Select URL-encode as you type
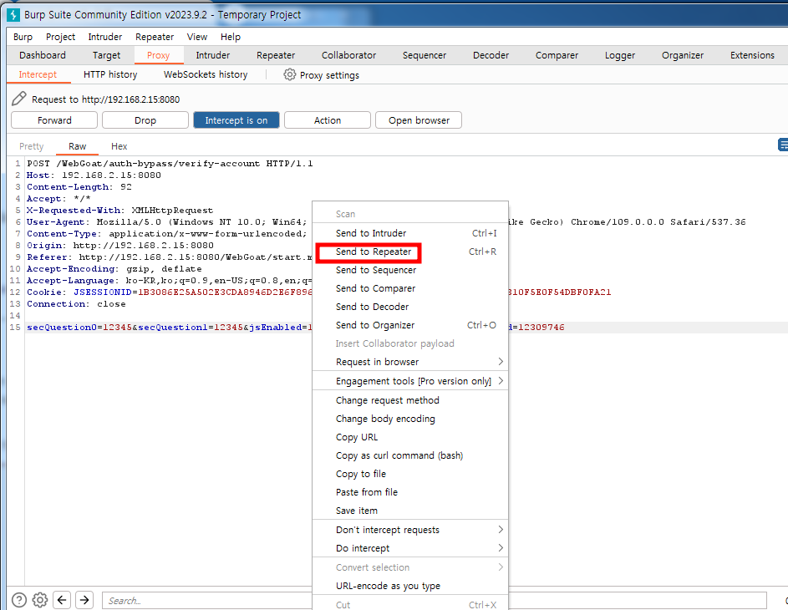Screen dimensions: 788x610 click(410, 586)
